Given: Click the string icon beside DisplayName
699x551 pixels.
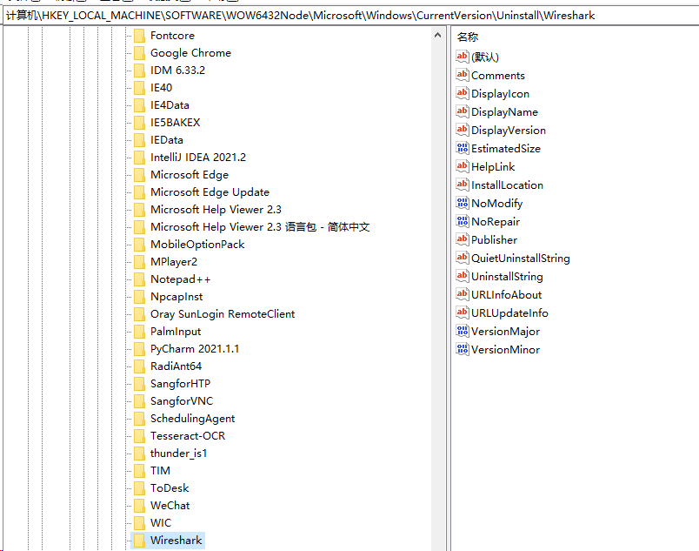Looking at the screenshot, I should [x=463, y=111].
